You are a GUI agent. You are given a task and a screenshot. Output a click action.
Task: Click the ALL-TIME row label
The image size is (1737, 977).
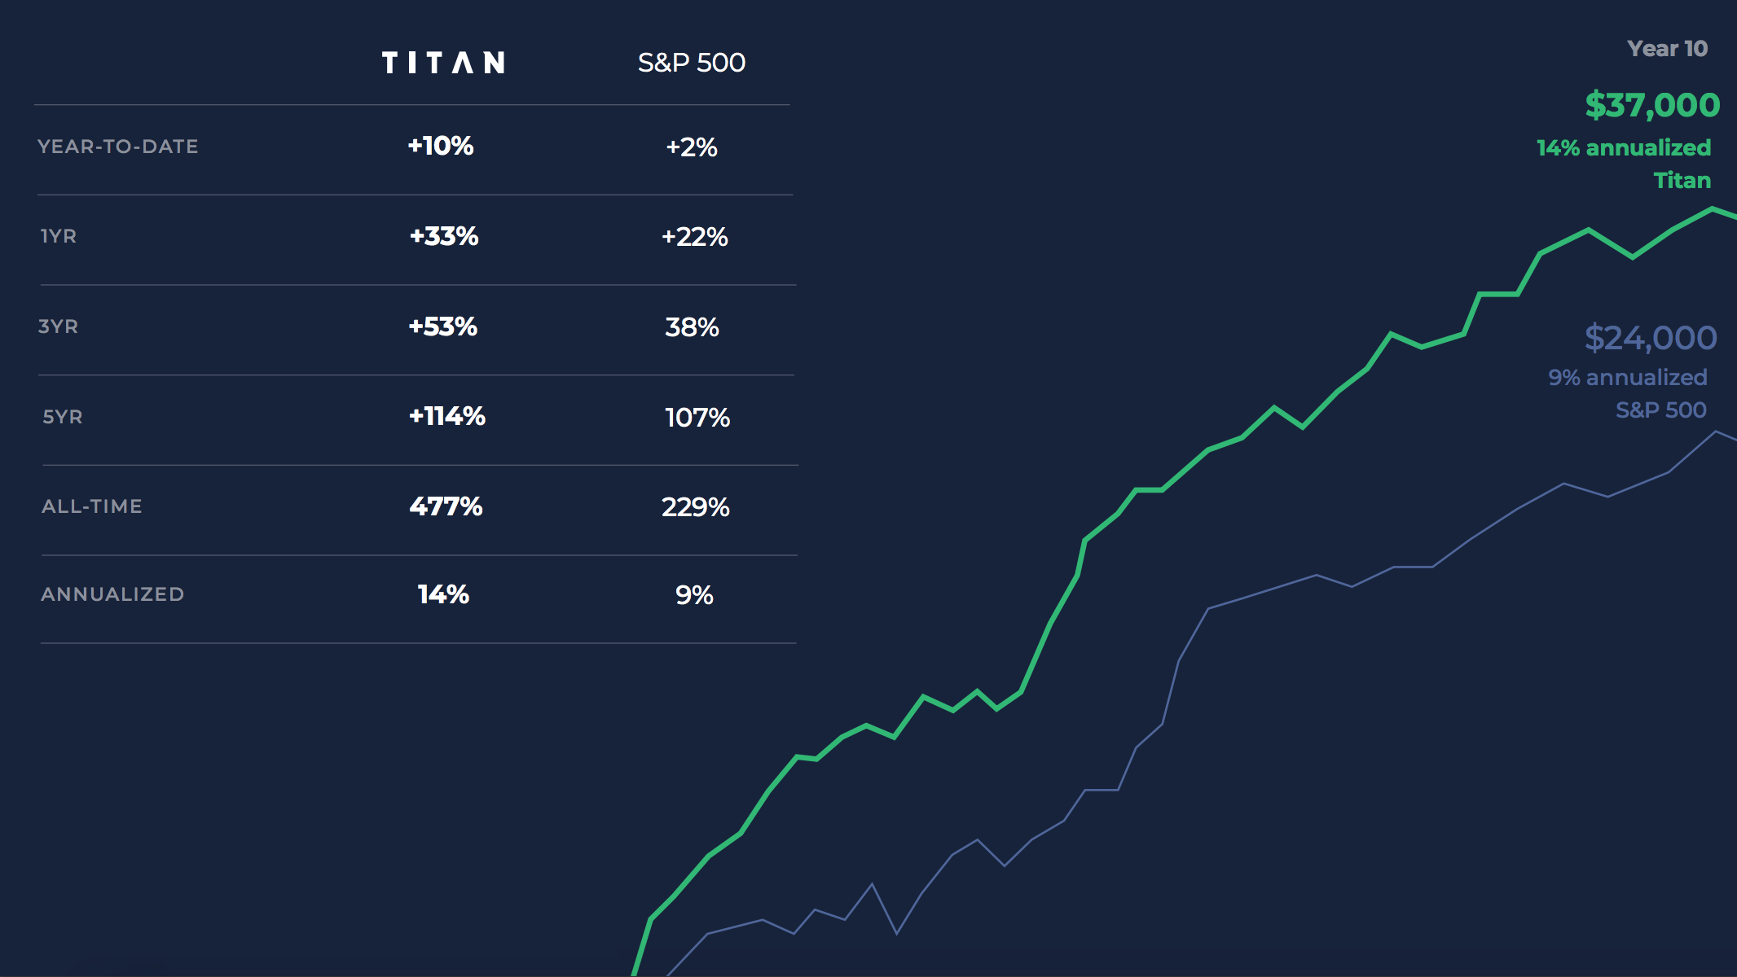point(92,506)
